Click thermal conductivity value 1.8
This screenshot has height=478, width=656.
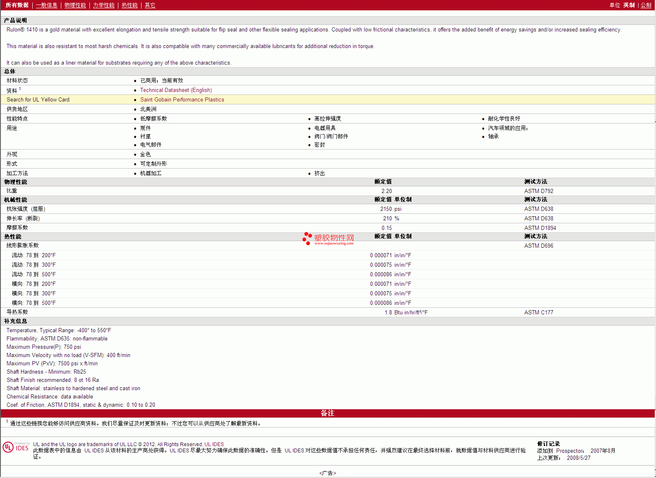[x=388, y=313]
